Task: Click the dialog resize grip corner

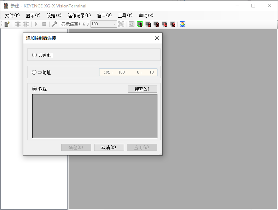Action: click(160, 153)
